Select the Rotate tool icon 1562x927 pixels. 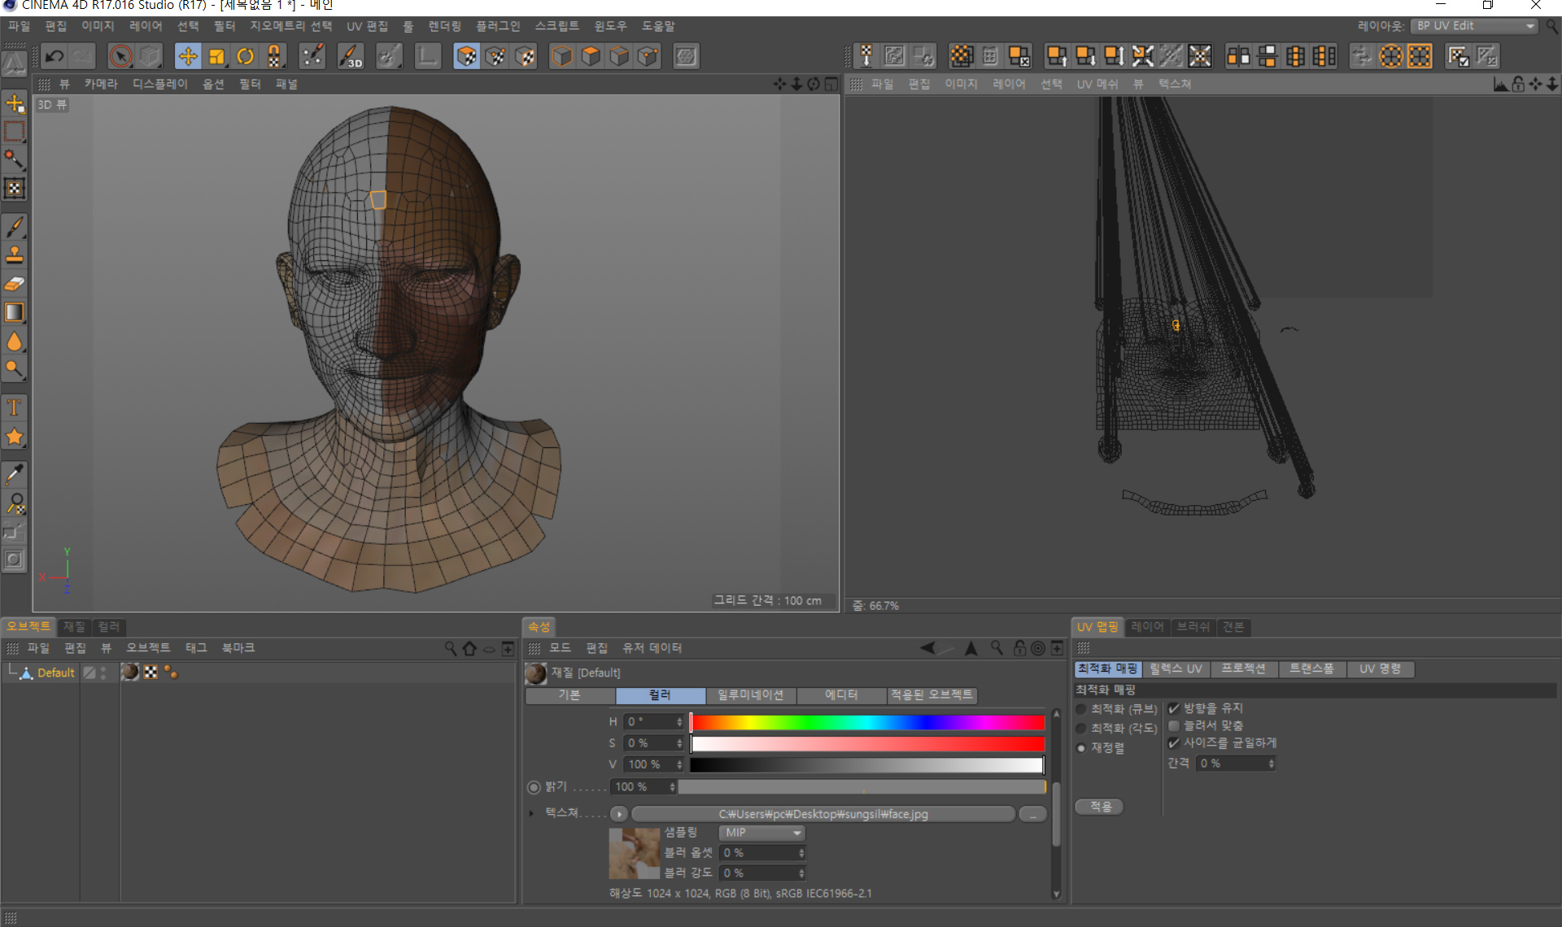245,56
